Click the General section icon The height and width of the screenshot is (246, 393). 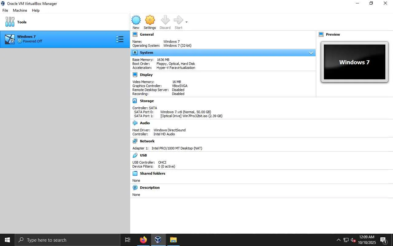(x=135, y=34)
